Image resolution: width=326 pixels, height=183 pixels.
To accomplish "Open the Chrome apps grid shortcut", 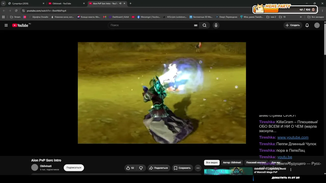I will [3, 17].
